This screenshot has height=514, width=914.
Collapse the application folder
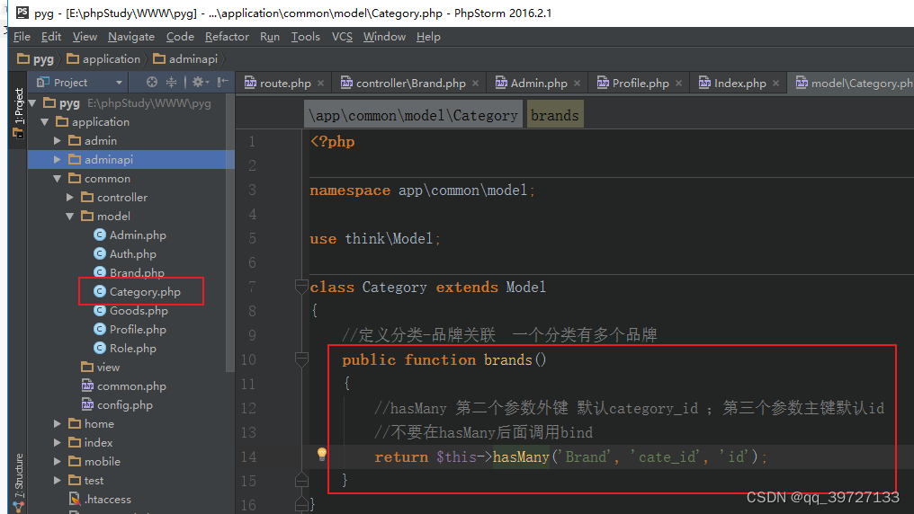pos(45,122)
